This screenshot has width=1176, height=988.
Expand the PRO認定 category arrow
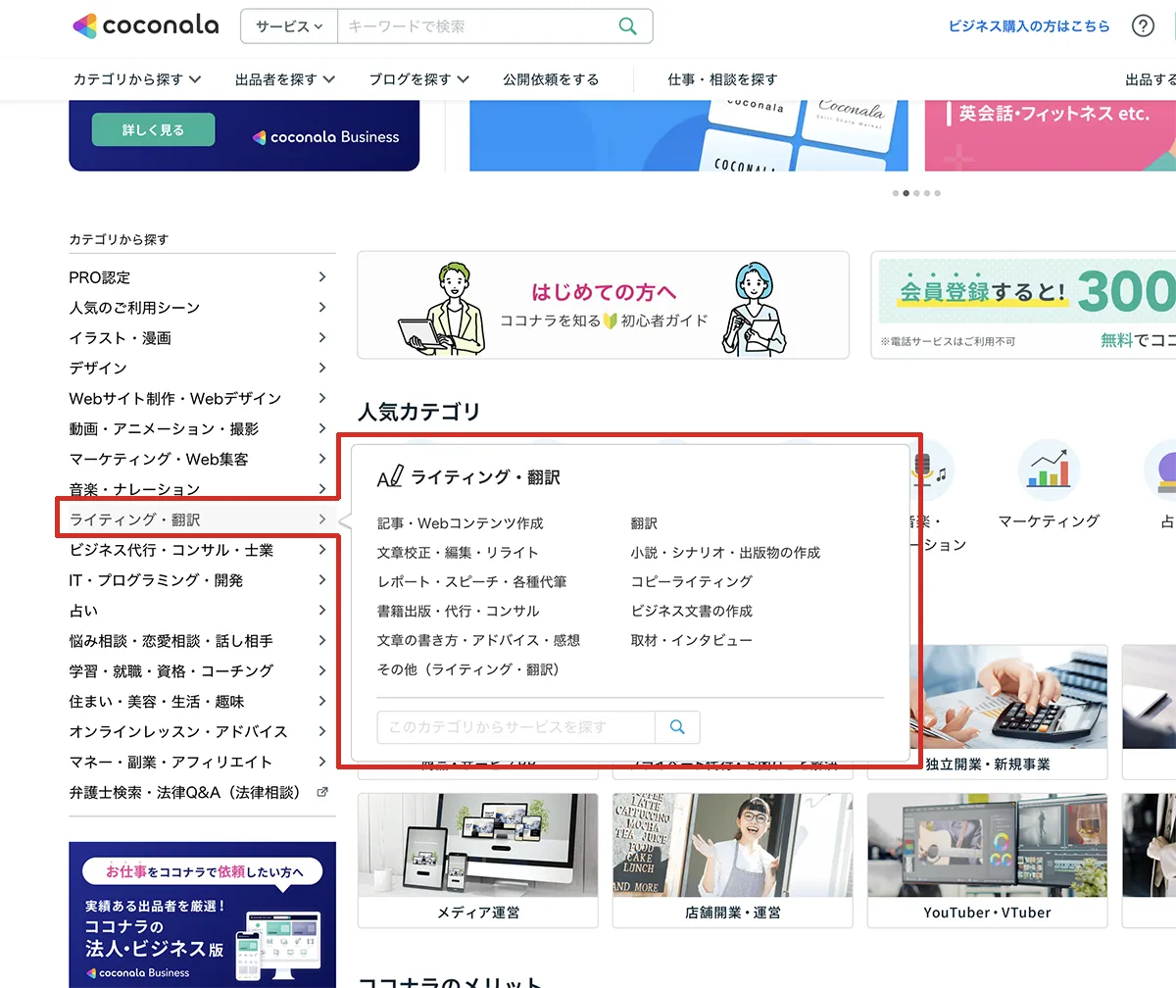pyautogui.click(x=322, y=277)
